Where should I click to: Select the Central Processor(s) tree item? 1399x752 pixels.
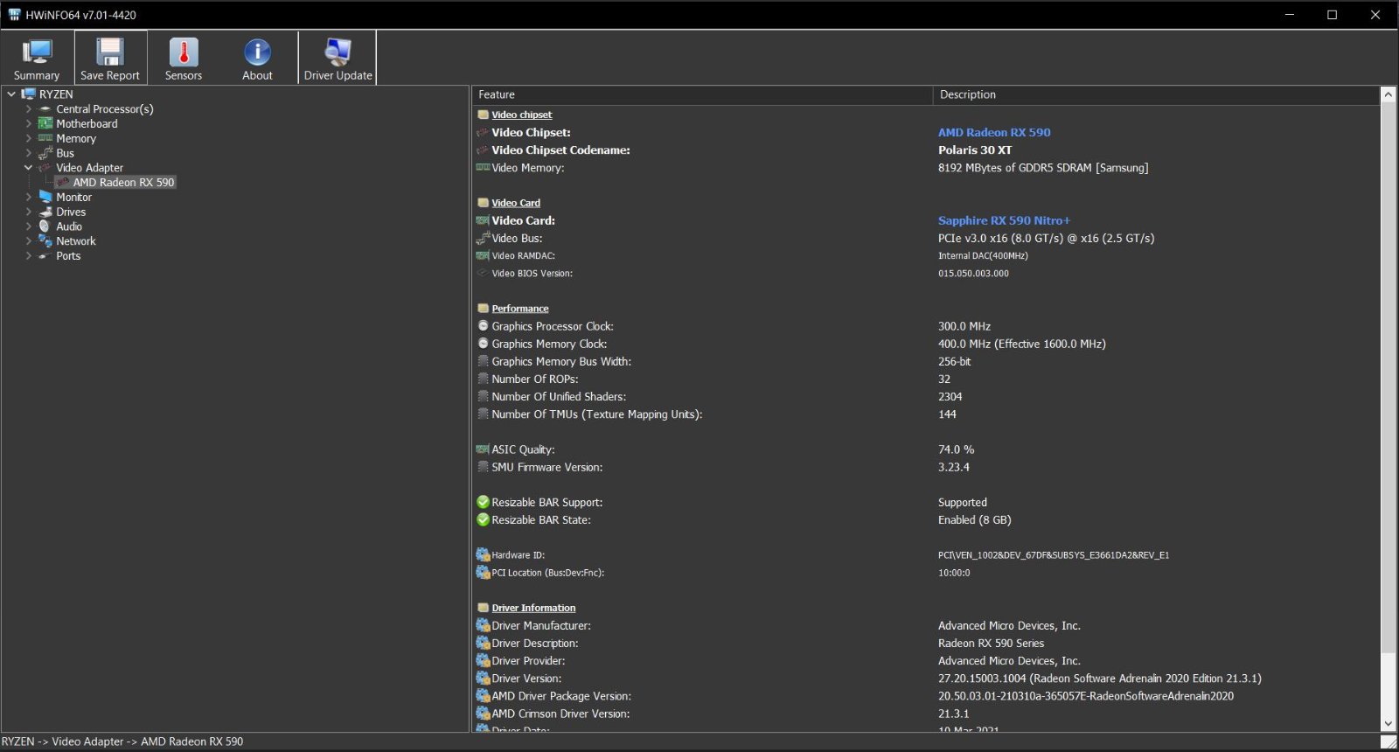coord(105,108)
